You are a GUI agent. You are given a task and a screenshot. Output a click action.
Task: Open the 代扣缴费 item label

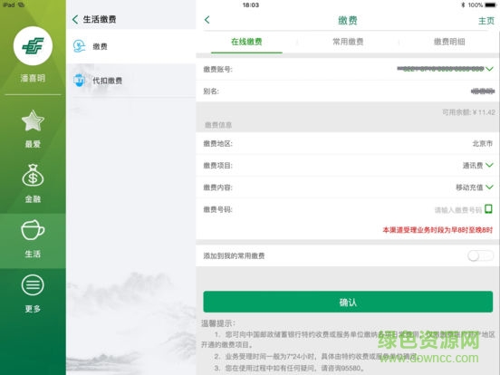click(x=108, y=81)
